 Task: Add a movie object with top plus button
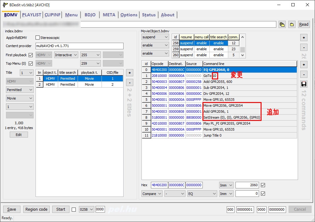coord(304,38)
